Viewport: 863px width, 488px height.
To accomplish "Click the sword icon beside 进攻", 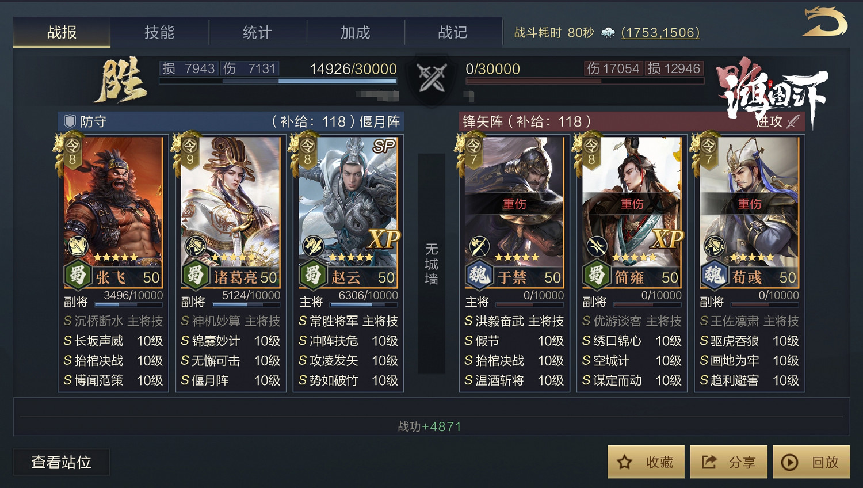I will coord(793,121).
